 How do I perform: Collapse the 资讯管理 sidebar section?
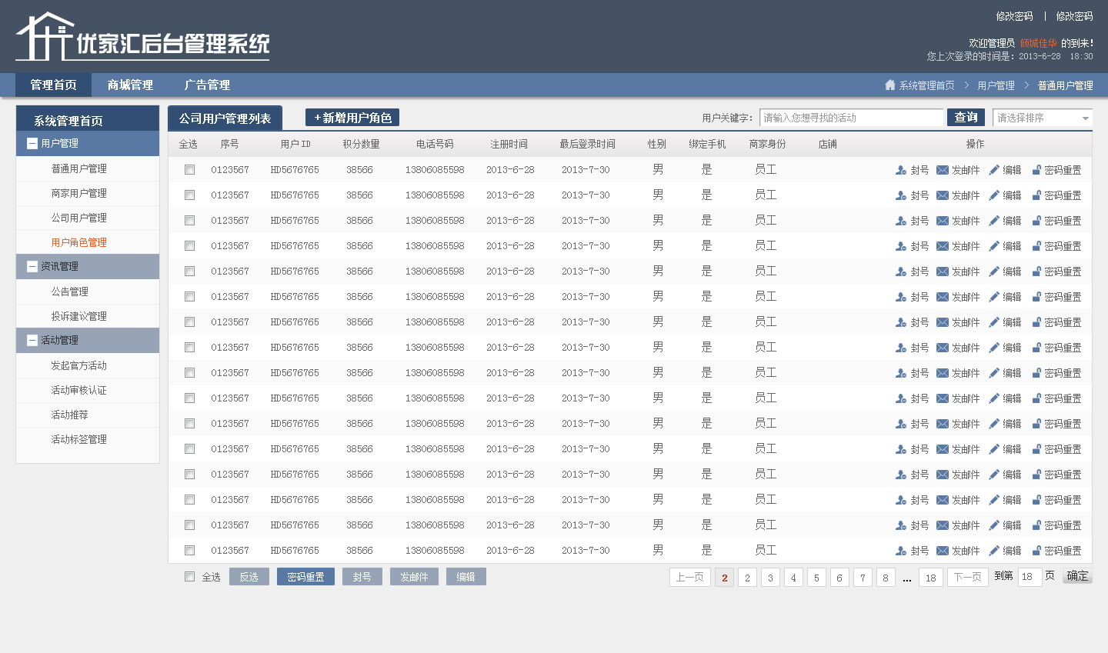click(32, 266)
